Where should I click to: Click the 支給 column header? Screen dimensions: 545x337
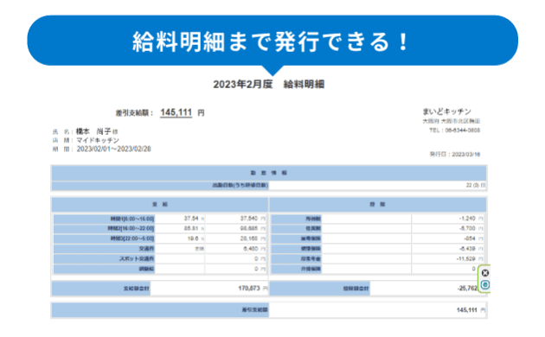point(160,205)
